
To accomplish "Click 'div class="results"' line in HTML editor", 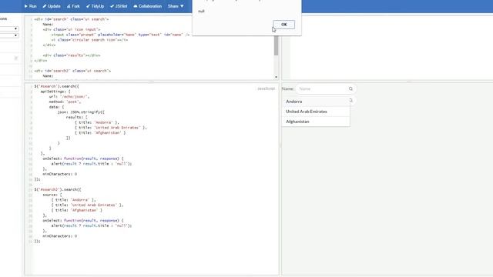I will pyautogui.click(x=72, y=55).
